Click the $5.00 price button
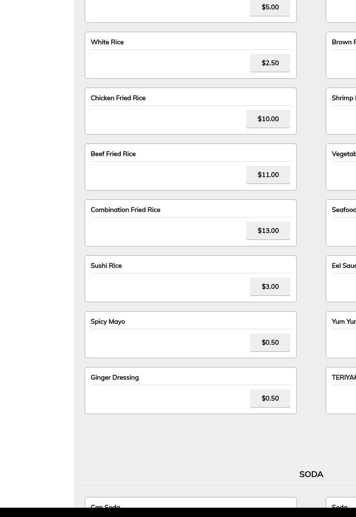356x517 pixels. pos(270,7)
